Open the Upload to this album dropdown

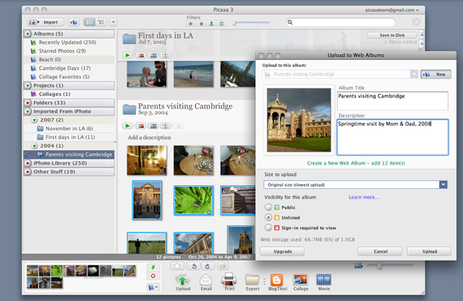point(414,74)
